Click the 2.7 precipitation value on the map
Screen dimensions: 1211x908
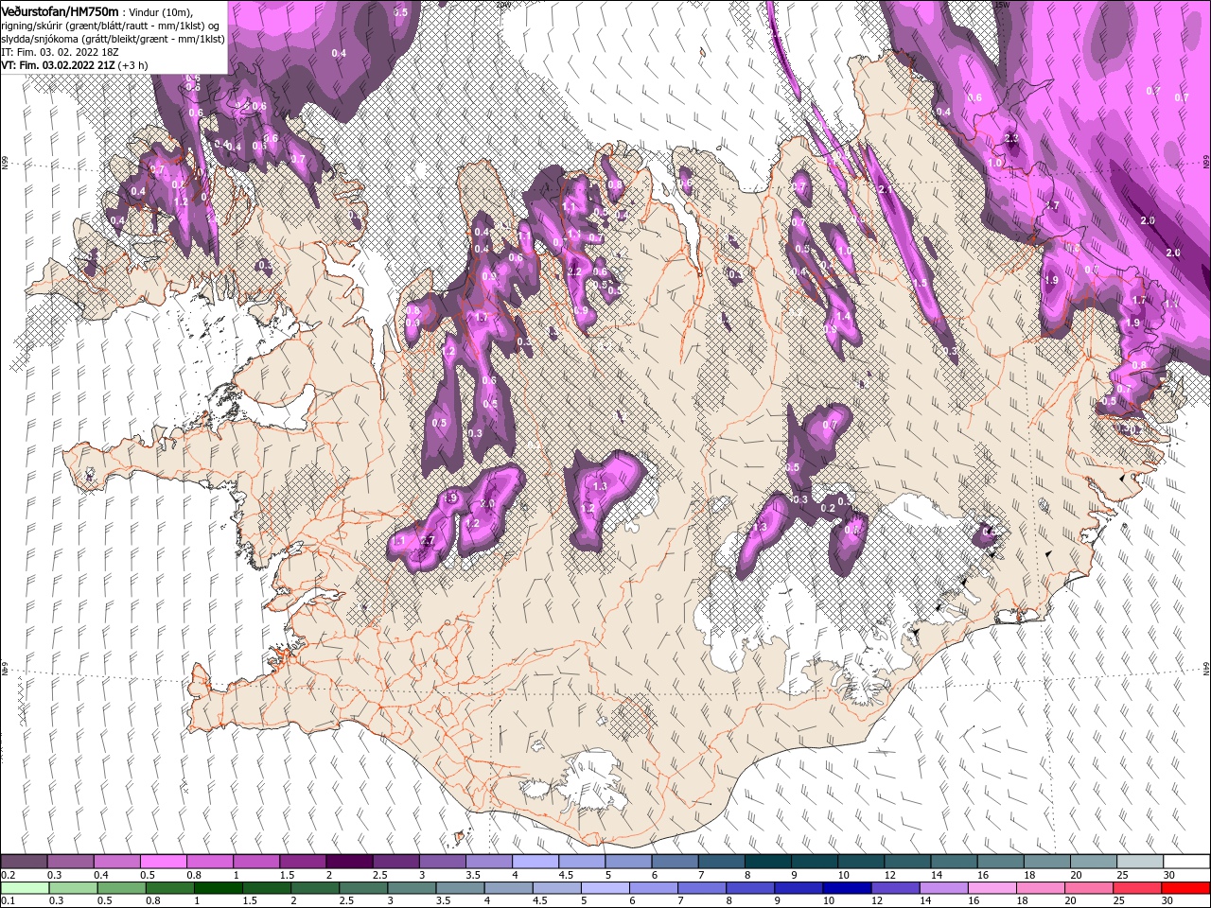tap(427, 540)
